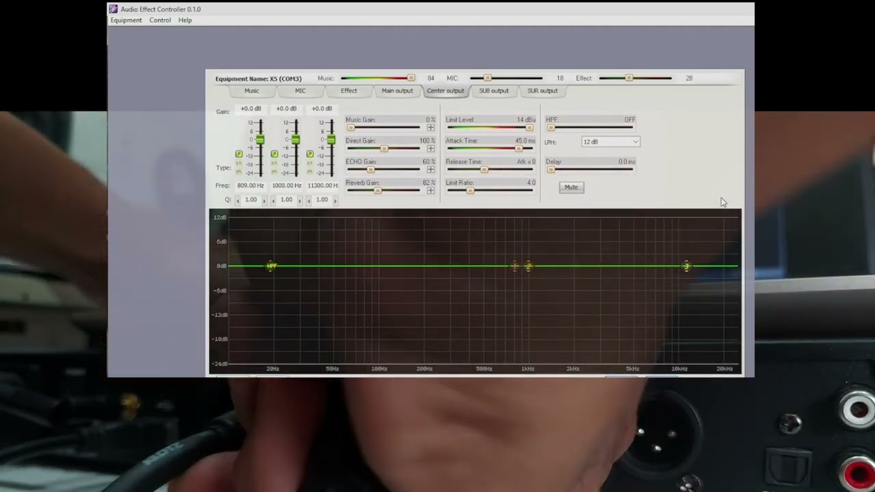Click the Delay slider handle

click(x=551, y=169)
